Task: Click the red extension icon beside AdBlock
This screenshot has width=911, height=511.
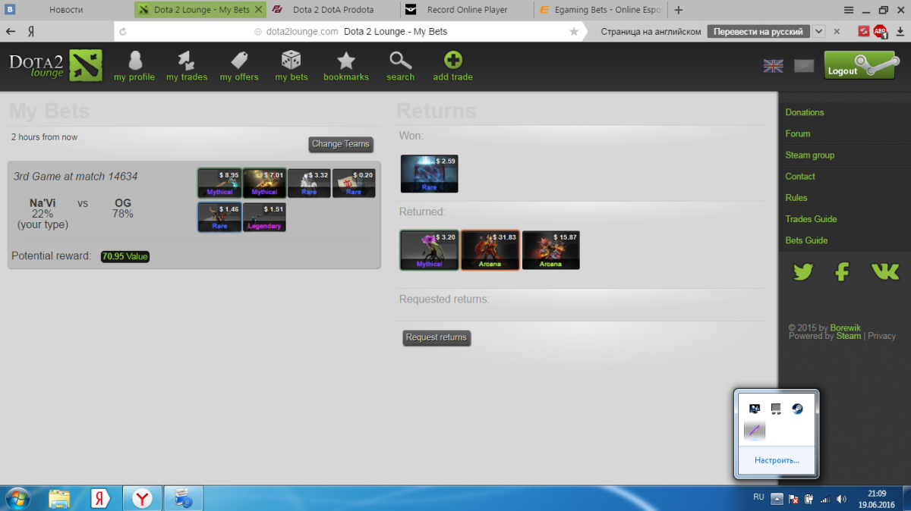Action: click(x=864, y=31)
